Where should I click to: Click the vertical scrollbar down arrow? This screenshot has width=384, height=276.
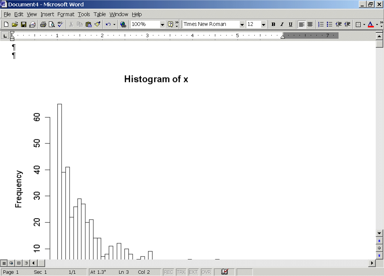[x=379, y=233]
